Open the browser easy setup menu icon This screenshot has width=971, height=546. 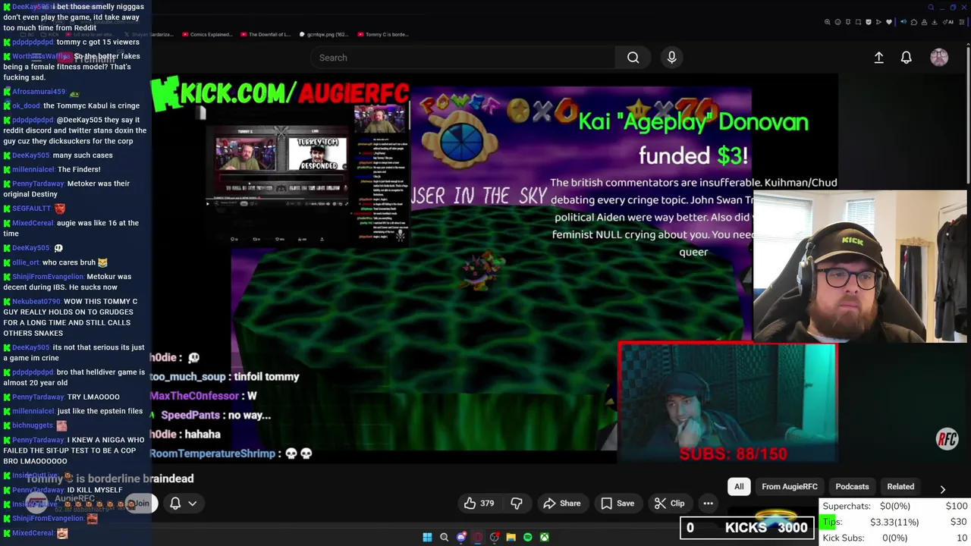pos(962,22)
